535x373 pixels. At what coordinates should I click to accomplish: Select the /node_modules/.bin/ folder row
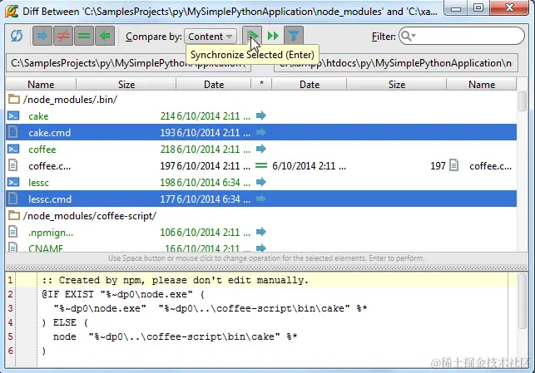point(261,100)
